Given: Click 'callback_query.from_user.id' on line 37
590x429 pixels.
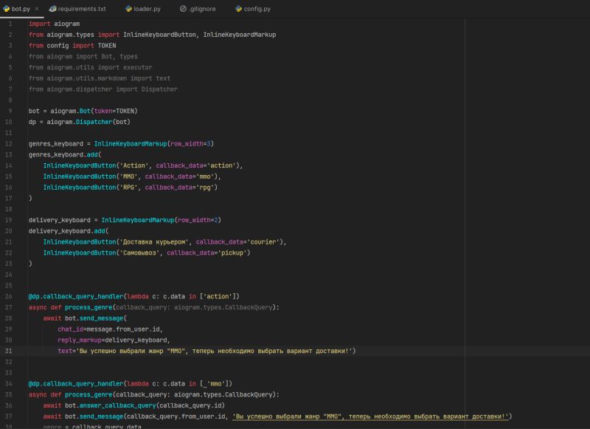Looking at the screenshot, I should pos(176,416).
